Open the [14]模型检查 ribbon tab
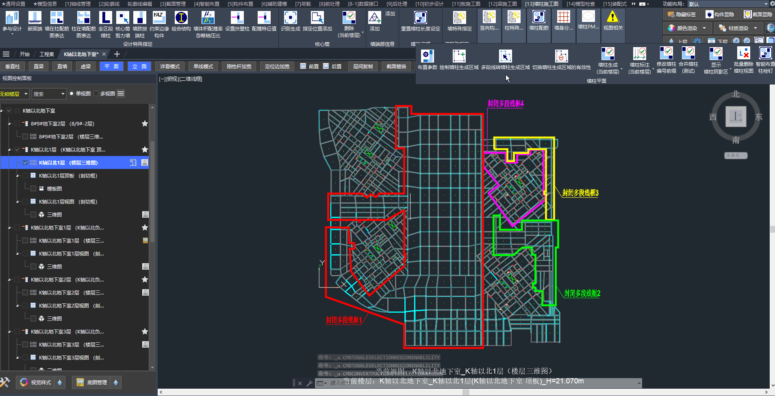The image size is (775, 396). coord(580,4)
